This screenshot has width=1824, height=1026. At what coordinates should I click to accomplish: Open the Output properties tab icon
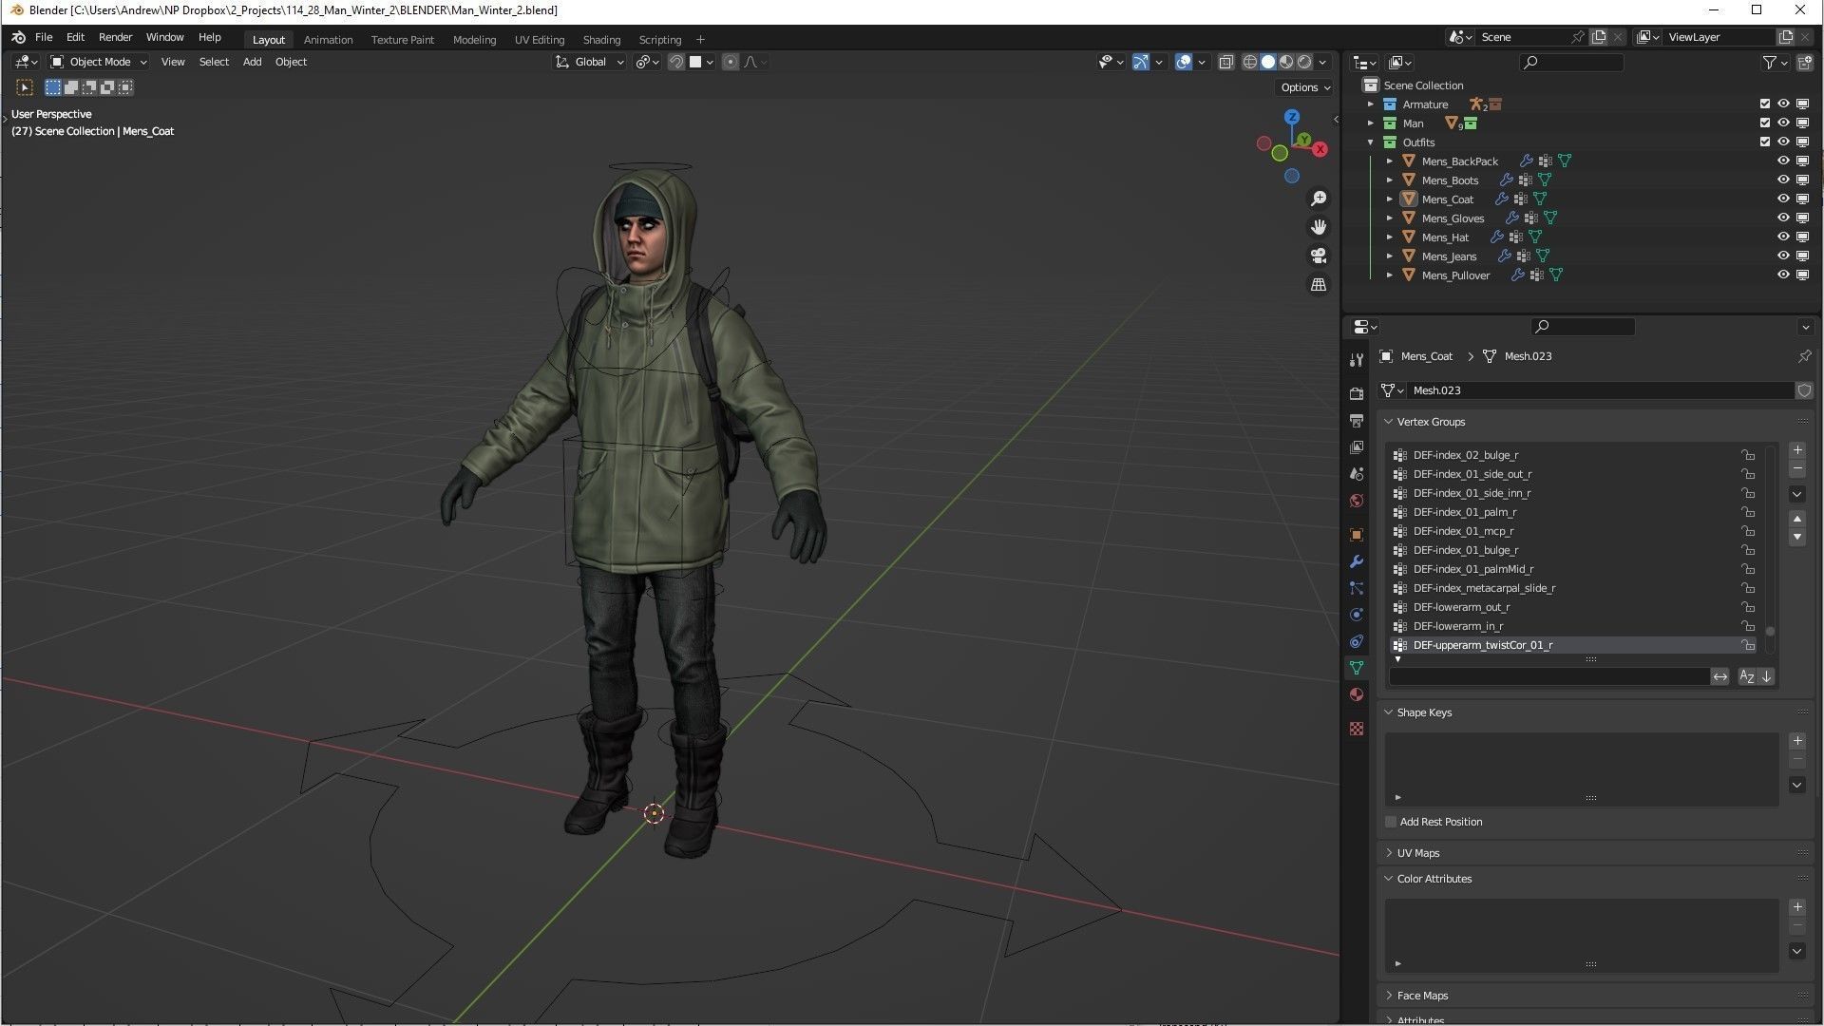(x=1357, y=420)
